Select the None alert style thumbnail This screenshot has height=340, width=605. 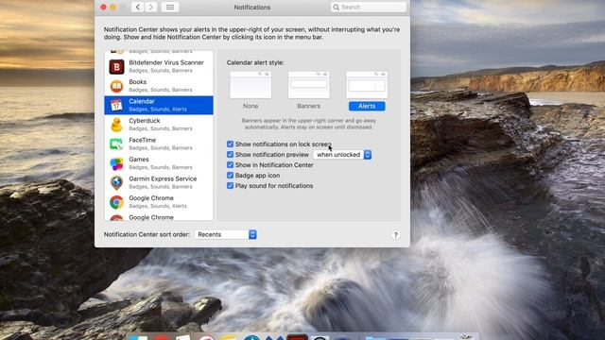click(x=251, y=85)
